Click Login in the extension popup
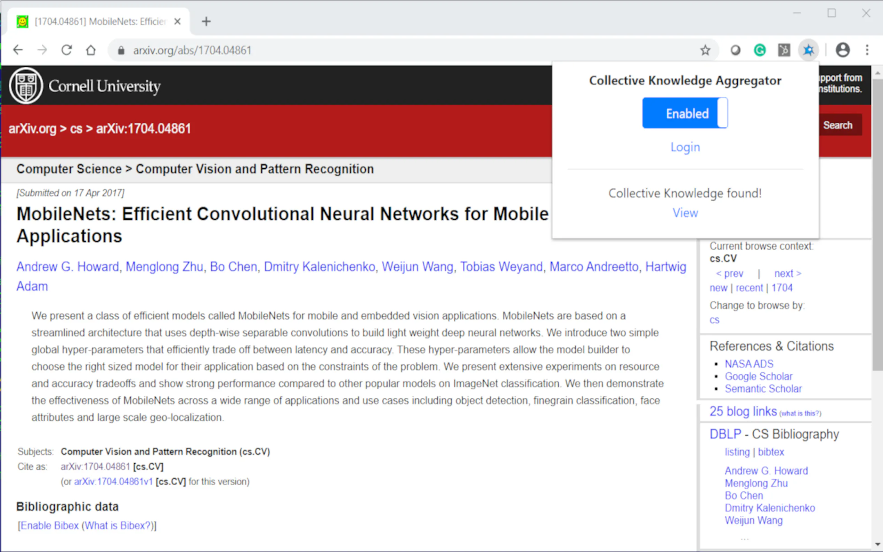The width and height of the screenshot is (883, 552). click(685, 147)
